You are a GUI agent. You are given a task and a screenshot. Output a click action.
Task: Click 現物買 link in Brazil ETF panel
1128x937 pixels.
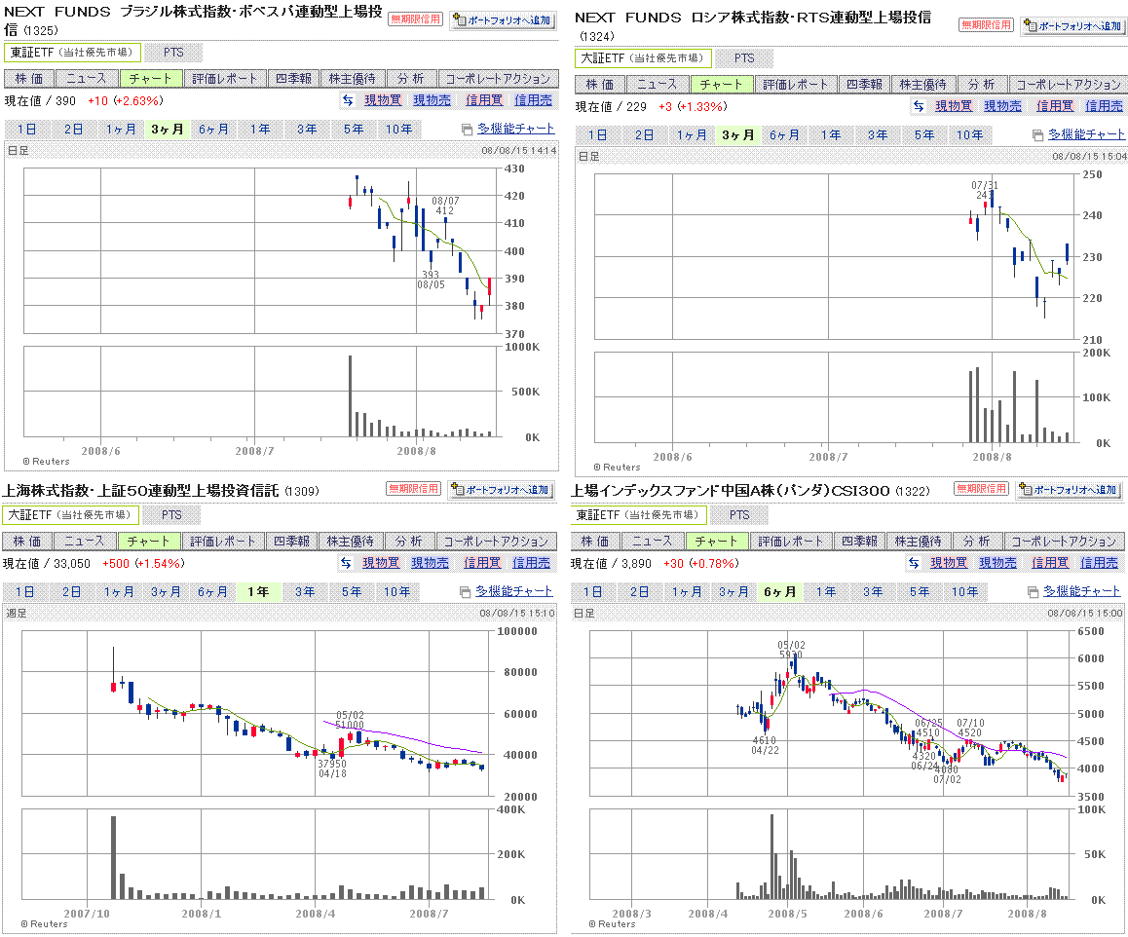[383, 100]
